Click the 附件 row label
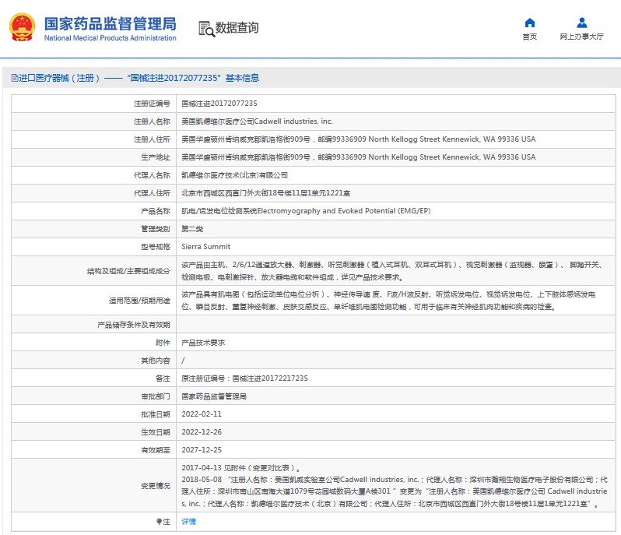 click(x=163, y=343)
